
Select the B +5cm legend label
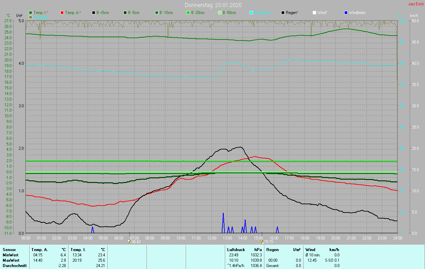point(103,13)
